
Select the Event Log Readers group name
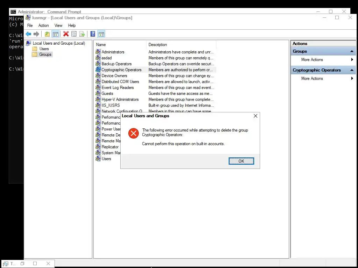pos(117,88)
